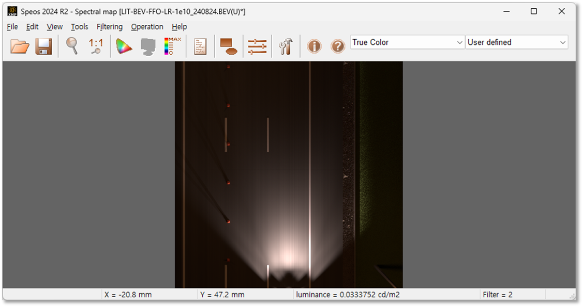Close the Speos Spectral map window
This screenshot has width=583, height=307.
561,11
